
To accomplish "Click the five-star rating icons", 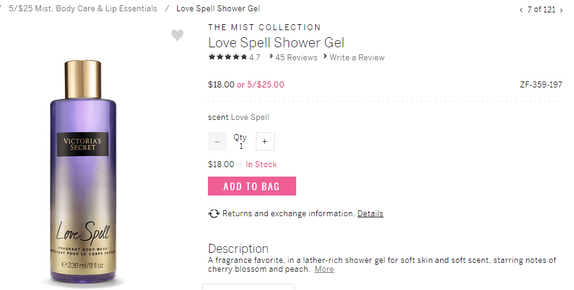I will coord(227,57).
